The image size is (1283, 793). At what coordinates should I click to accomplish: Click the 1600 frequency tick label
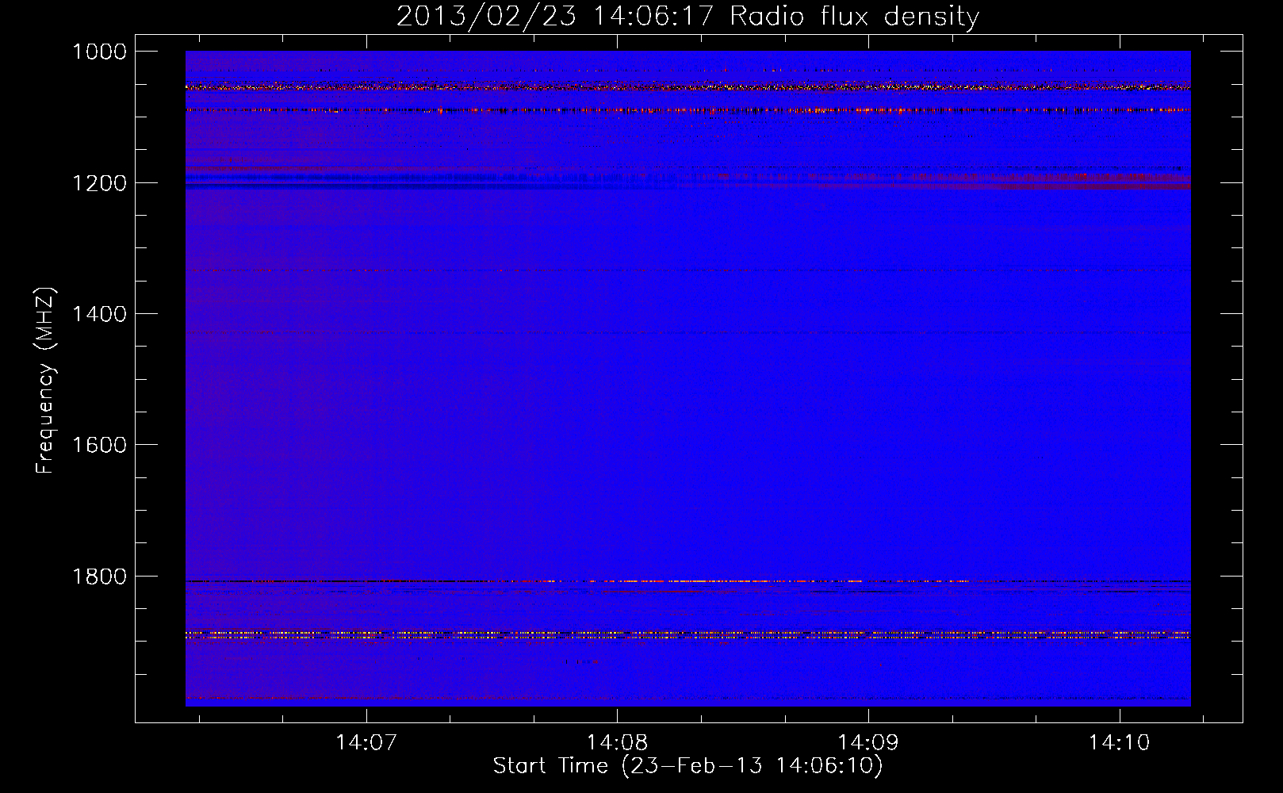[100, 445]
